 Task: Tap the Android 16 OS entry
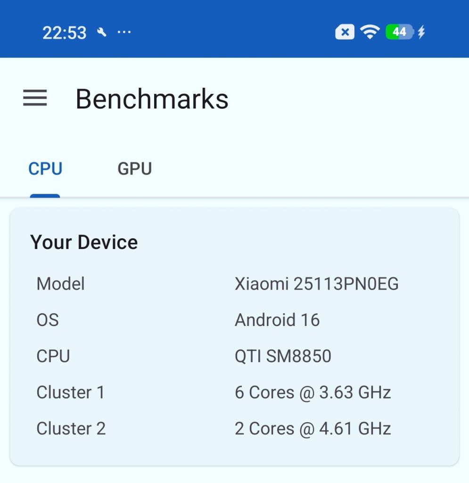pos(277,320)
